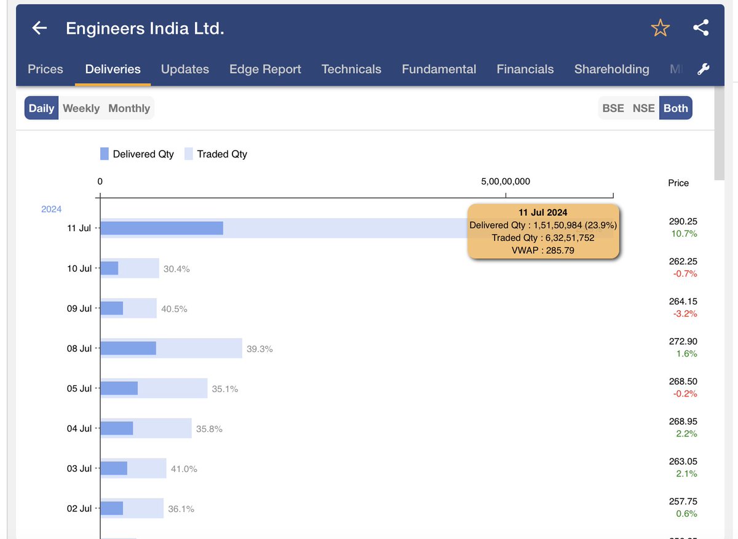
Task: Click the 257.75 price value
Action: coord(683,501)
